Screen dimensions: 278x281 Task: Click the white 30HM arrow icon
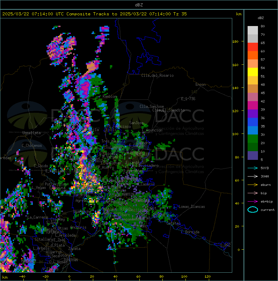tap(253, 176)
